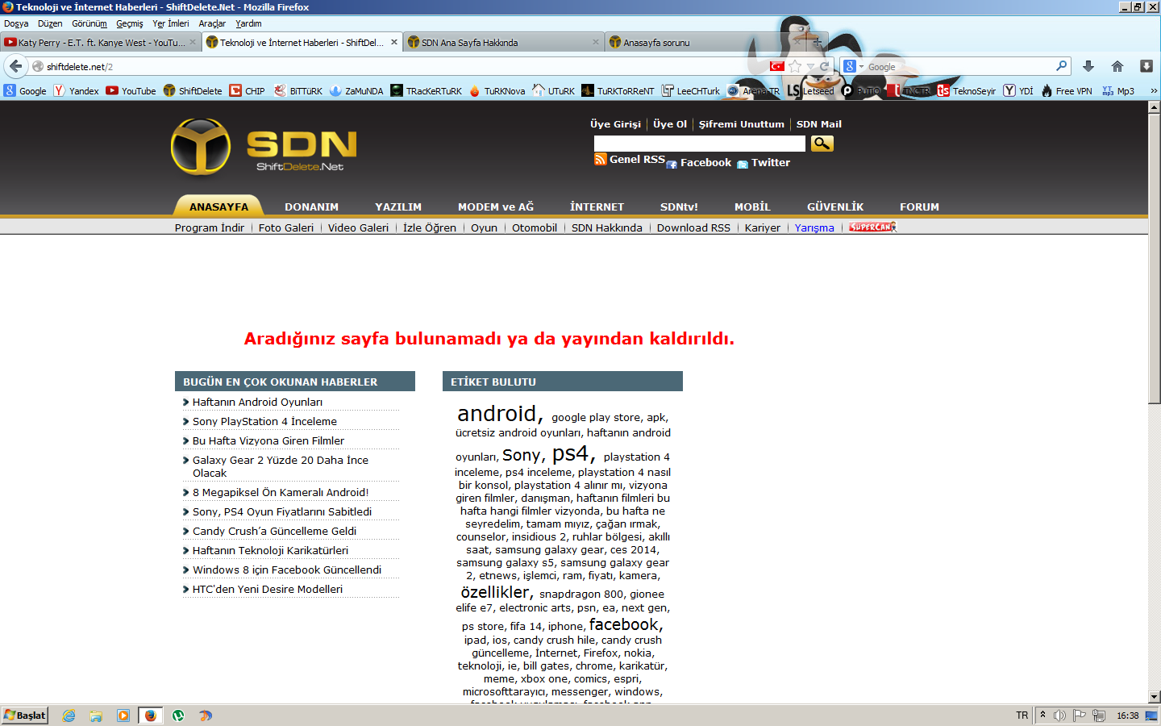
Task: Show the address bar history dropdown arrow
Action: point(810,67)
